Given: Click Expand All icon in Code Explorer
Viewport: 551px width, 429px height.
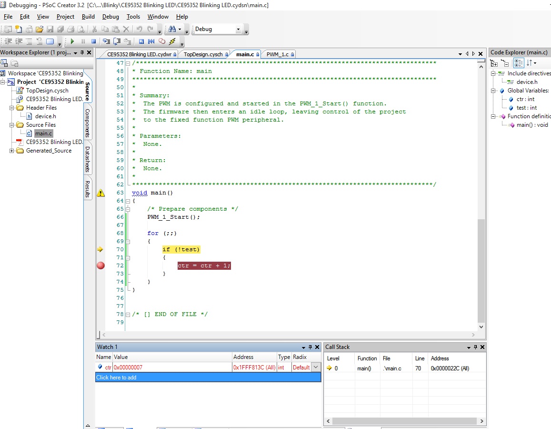Looking at the screenshot, I should click(494, 63).
